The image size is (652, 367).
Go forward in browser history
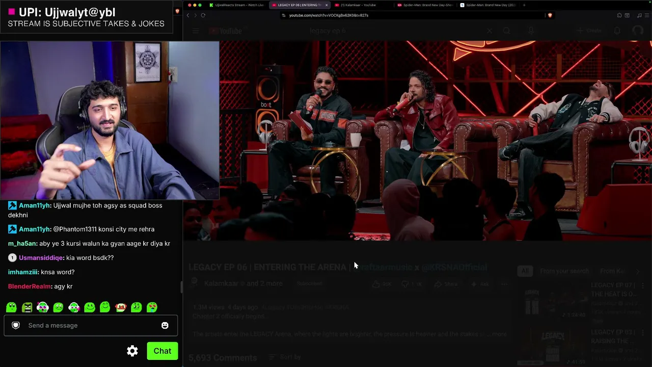point(195,15)
